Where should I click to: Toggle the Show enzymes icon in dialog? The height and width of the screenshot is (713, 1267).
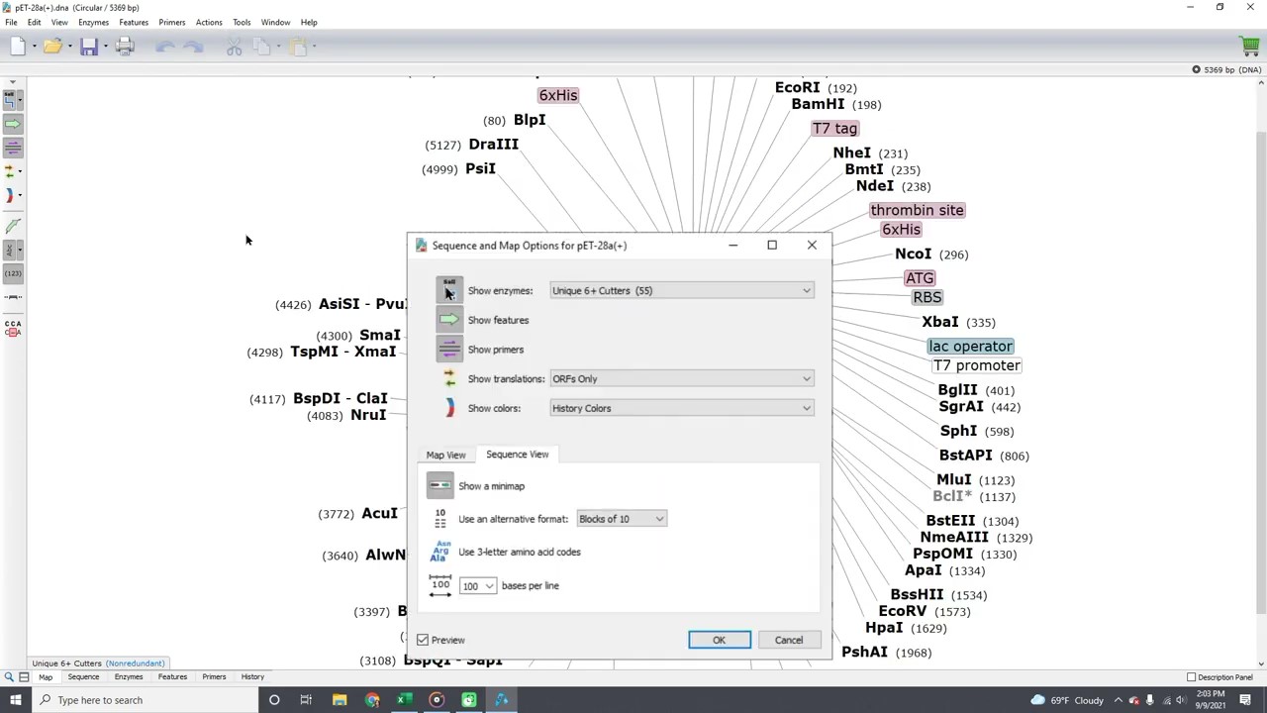[449, 290]
